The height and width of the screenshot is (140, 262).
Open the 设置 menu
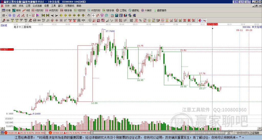[x=47, y=6]
